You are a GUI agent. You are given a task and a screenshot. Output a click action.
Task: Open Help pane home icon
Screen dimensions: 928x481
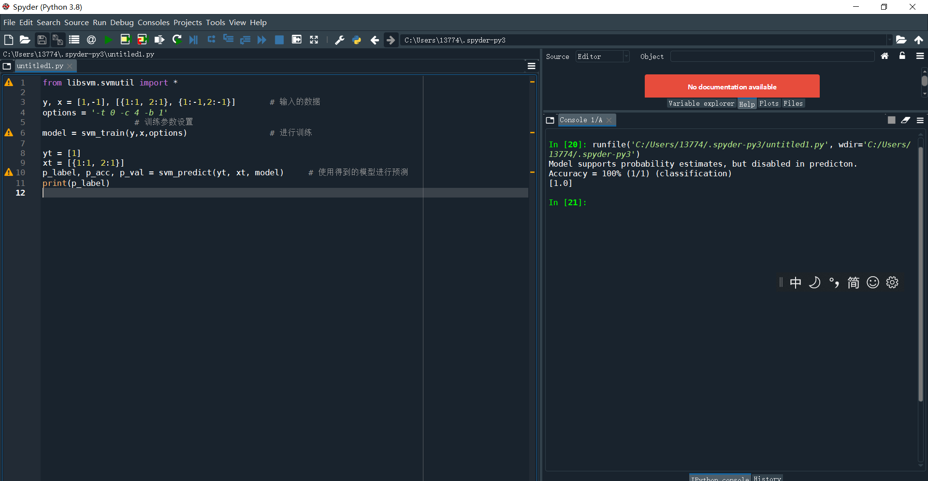[884, 56]
